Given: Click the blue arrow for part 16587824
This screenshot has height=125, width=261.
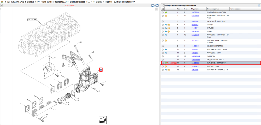Looking at the screenshot, I should click(x=166, y=49).
